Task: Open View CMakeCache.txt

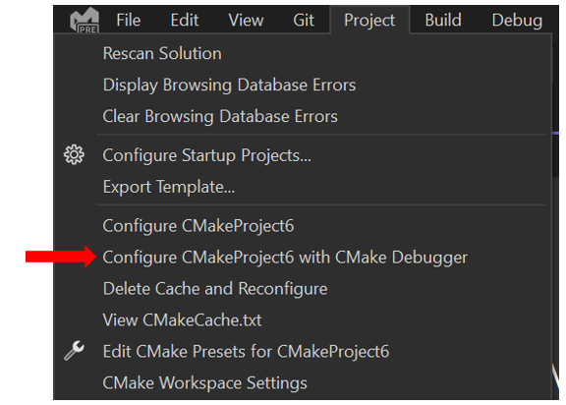Action: (304, 320)
